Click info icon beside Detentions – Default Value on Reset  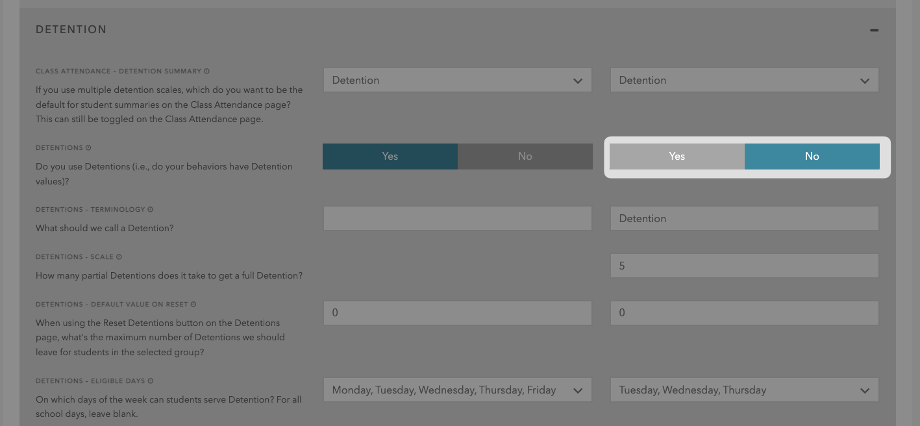click(193, 305)
